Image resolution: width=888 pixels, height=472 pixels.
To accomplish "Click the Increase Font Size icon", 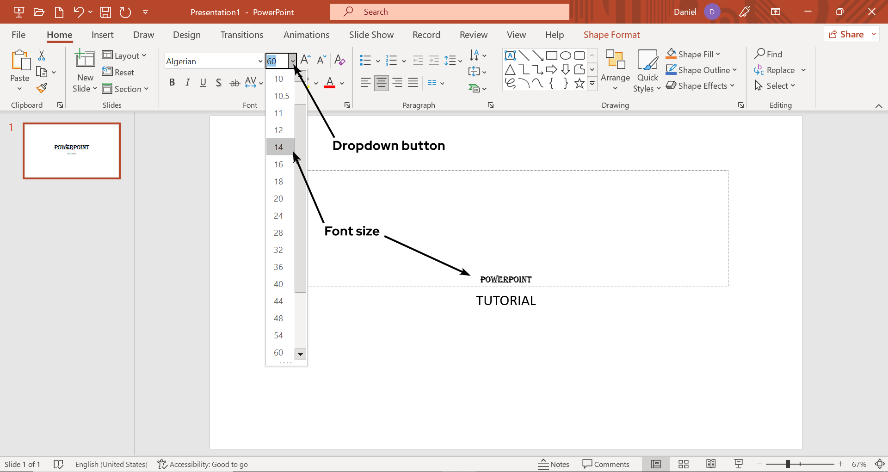I will 305,60.
